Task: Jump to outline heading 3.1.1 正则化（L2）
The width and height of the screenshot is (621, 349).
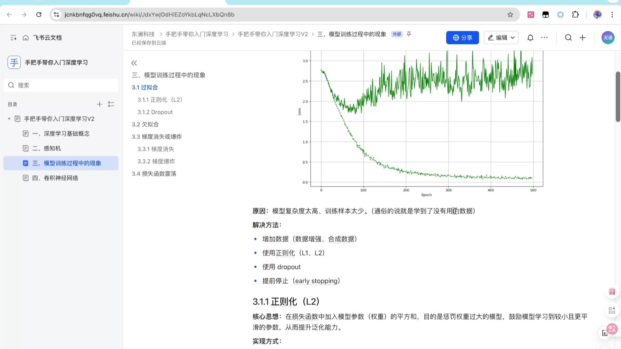Action: tap(160, 100)
